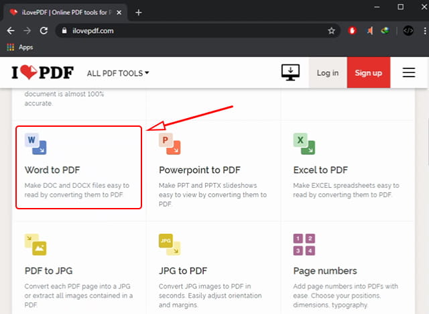Click the Powerpoint to PDF tool icon
The height and width of the screenshot is (314, 429).
point(170,144)
